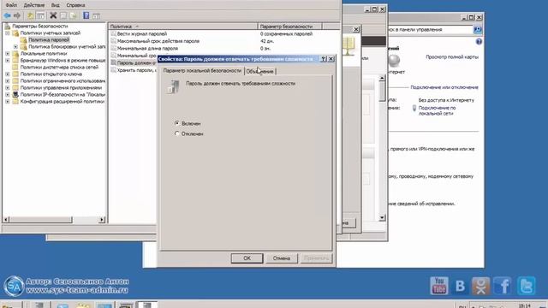Viewport: 548px width, 308px height.
Task: Open the Вид menu
Action: click(55, 5)
